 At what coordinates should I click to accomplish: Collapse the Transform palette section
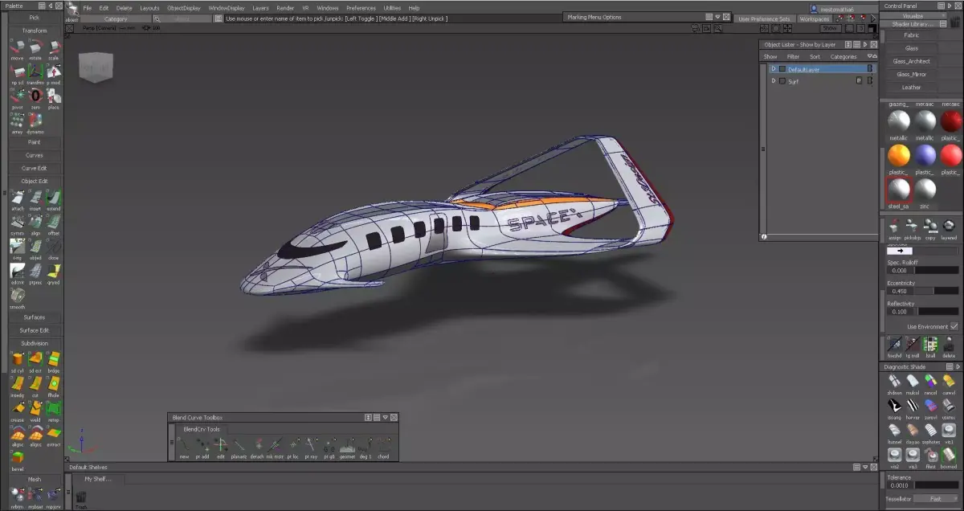click(35, 31)
